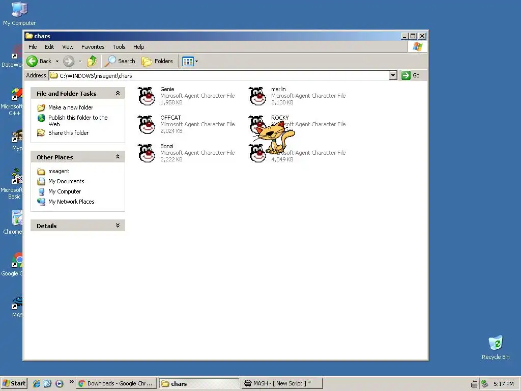
Task: Click the ROCKY file name
Action: coord(280,118)
